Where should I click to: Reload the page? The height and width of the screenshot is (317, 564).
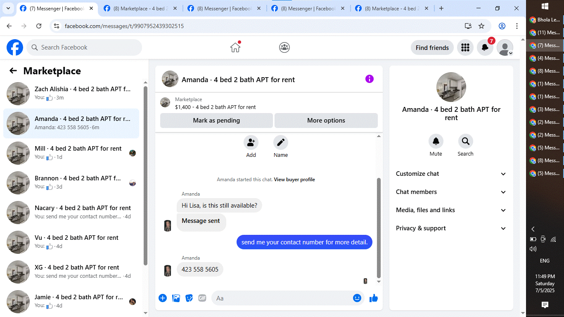39,26
